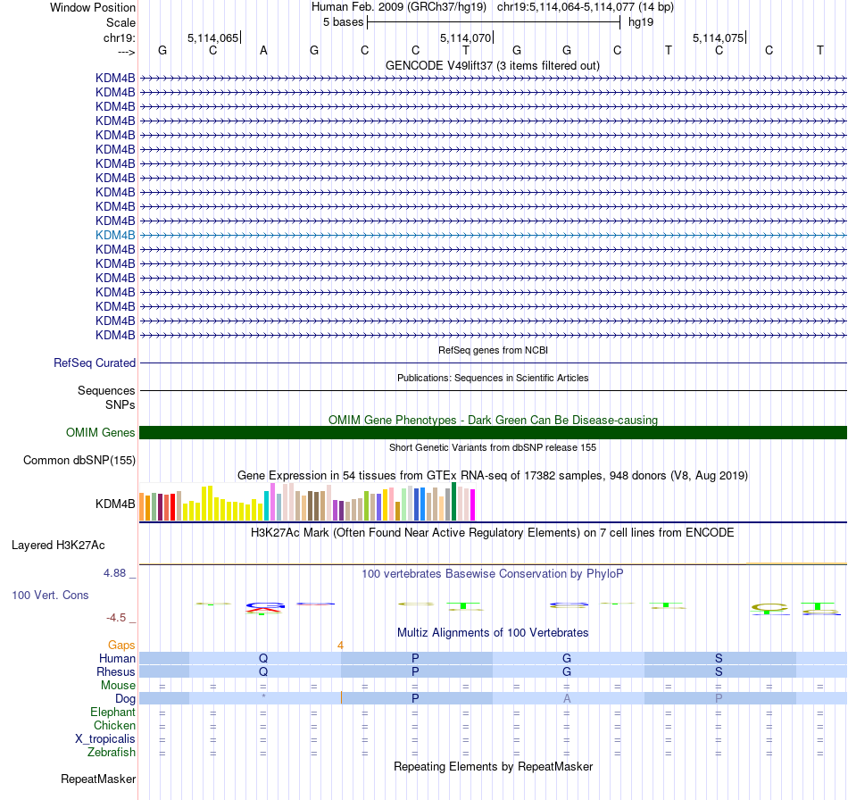Open the Repeating Elements by RepeatMasker title
This screenshot has height=800, width=848.
pyautogui.click(x=493, y=766)
